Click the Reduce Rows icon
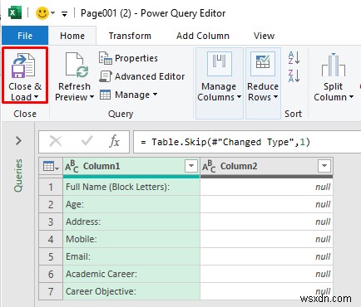This screenshot has width=361, height=307. click(263, 64)
